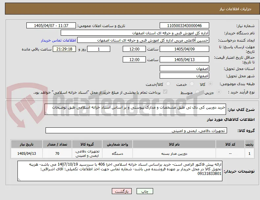The image size is (260, 200).
Task: Click the row number 1 cell
Action: 249,153
